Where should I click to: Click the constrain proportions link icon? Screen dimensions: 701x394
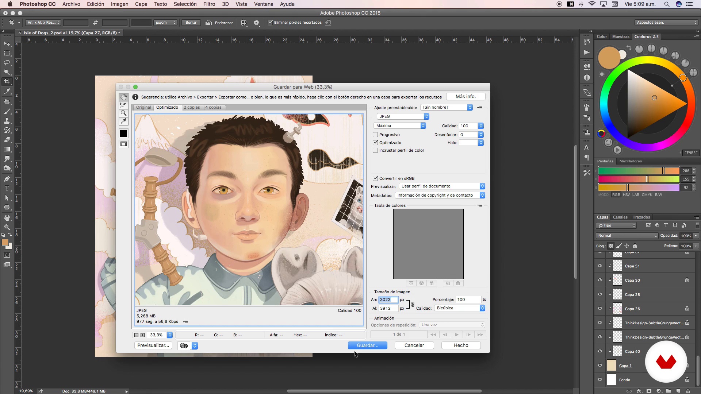coord(413,304)
